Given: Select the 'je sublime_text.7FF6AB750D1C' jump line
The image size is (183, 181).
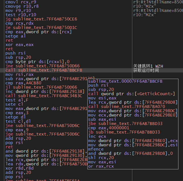Looking at the screenshot, I should (41, 28).
